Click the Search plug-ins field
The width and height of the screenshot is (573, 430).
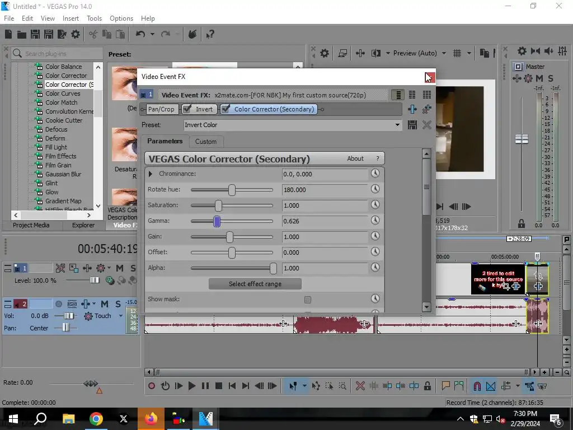(x=57, y=53)
